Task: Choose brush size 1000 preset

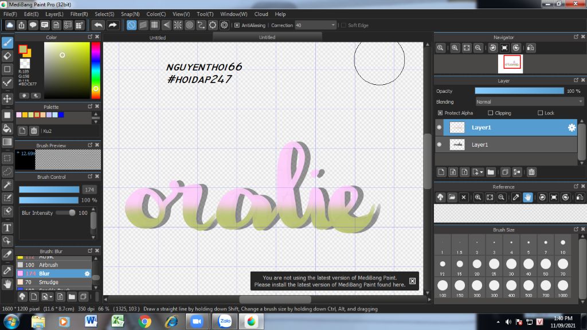Action: (x=563, y=286)
